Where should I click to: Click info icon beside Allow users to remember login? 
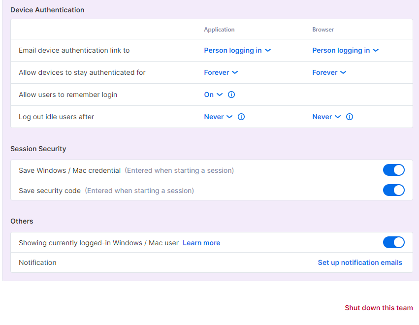[231, 95]
